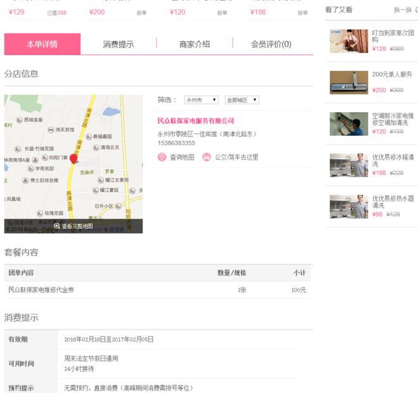This screenshot has height=393, width=418.
Task: Click the 玫瑰花园 icon on map
Action: click(39, 213)
